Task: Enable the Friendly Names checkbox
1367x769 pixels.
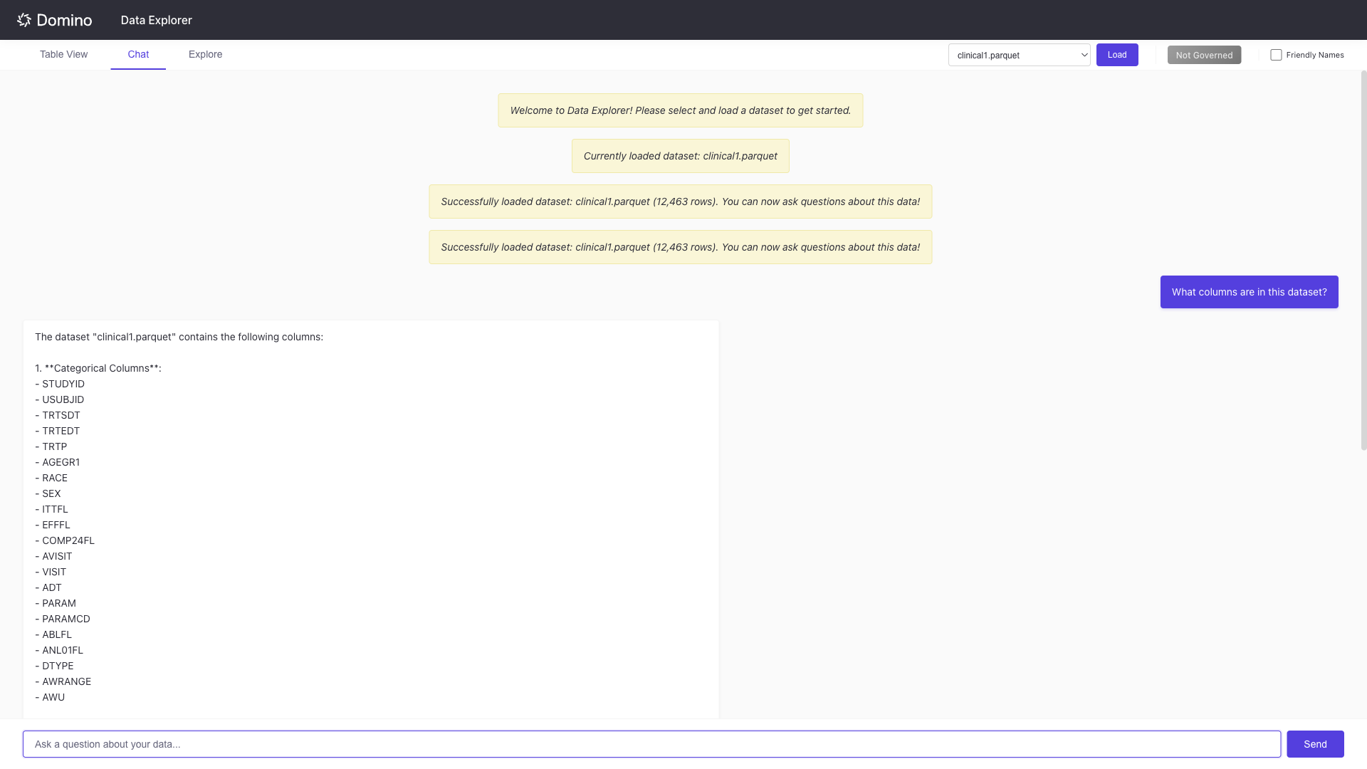Action: pyautogui.click(x=1276, y=55)
